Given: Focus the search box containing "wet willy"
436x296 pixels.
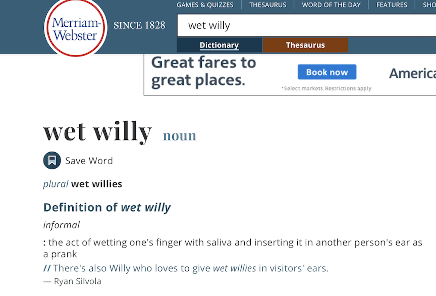Looking at the screenshot, I should [303, 25].
